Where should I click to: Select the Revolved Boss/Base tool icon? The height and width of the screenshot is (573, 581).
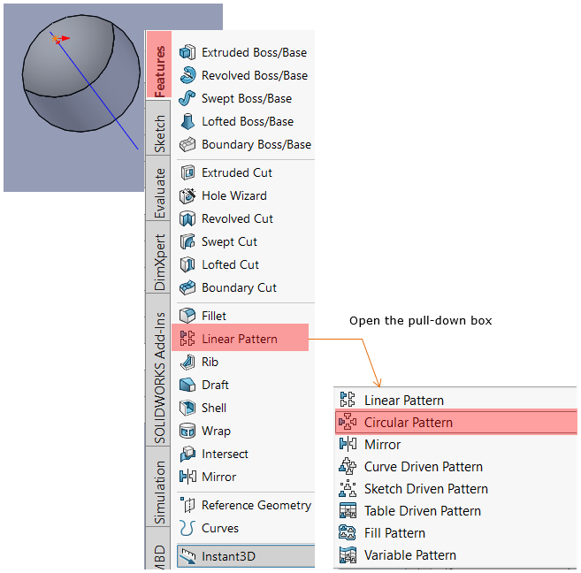click(x=187, y=75)
